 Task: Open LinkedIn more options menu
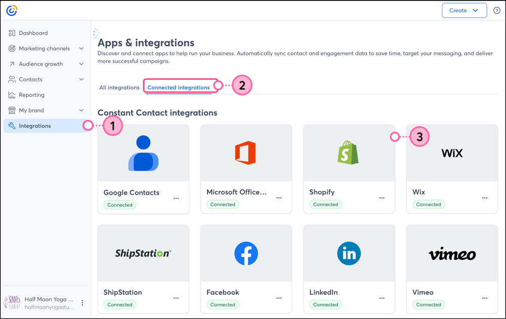382,298
